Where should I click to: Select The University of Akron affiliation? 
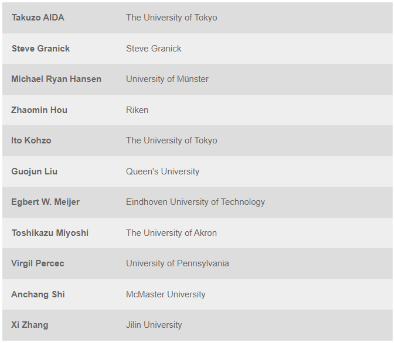[171, 233]
